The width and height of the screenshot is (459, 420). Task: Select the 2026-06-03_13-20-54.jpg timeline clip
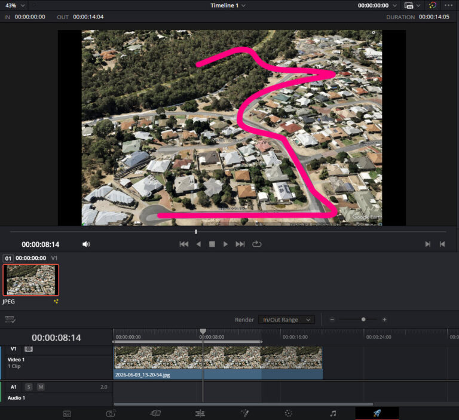218,363
